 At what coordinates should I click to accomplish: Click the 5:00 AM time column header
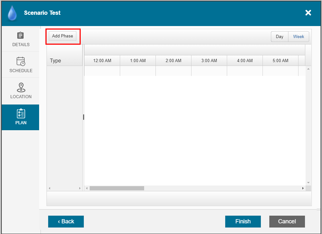pos(280,61)
